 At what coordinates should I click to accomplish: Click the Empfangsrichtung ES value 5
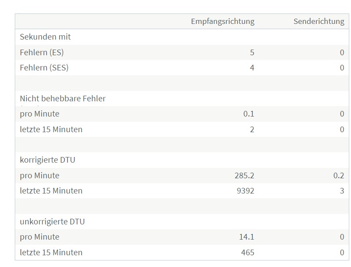[252, 52]
